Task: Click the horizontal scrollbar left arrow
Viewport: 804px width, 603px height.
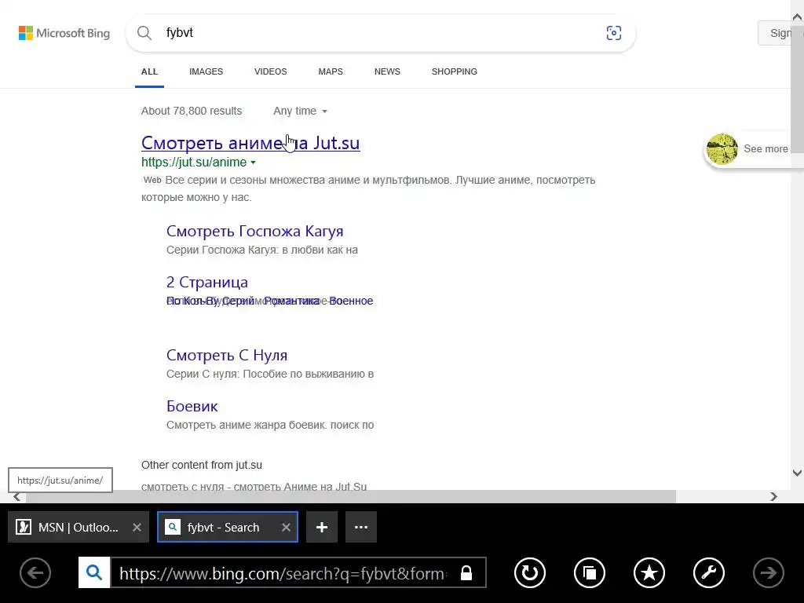Action: coord(17,496)
